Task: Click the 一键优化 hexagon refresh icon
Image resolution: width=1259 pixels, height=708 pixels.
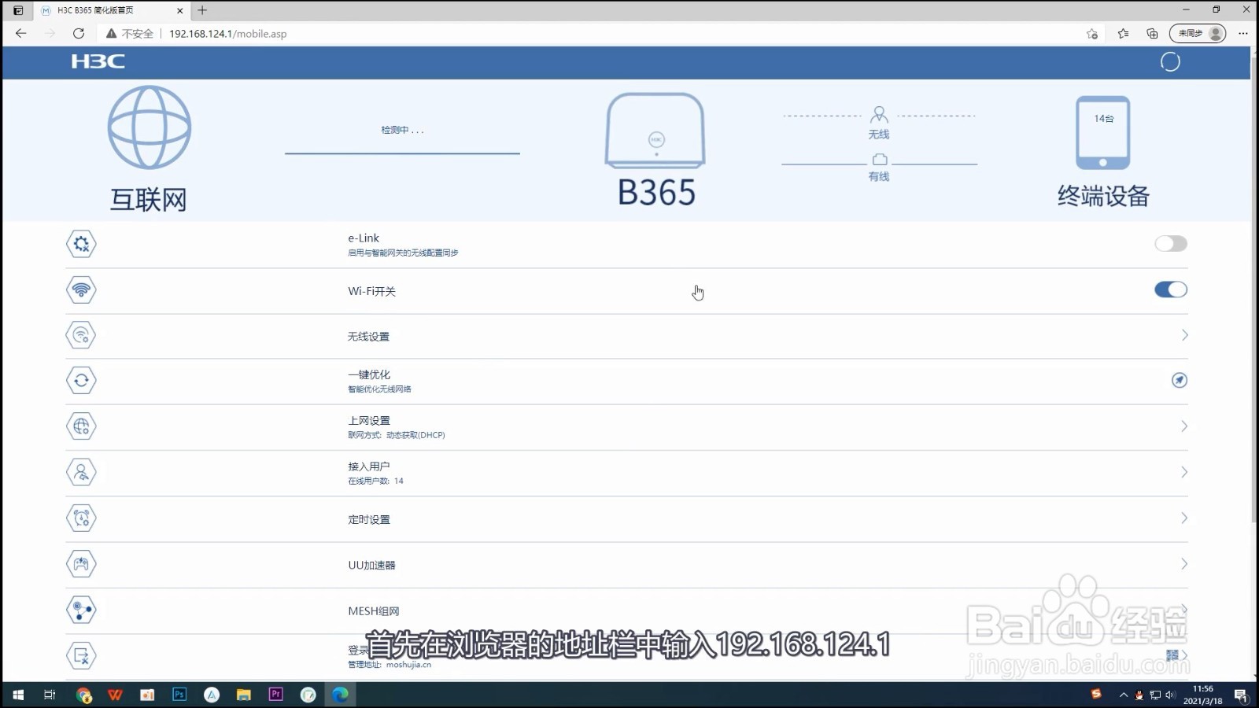Action: pos(81,381)
